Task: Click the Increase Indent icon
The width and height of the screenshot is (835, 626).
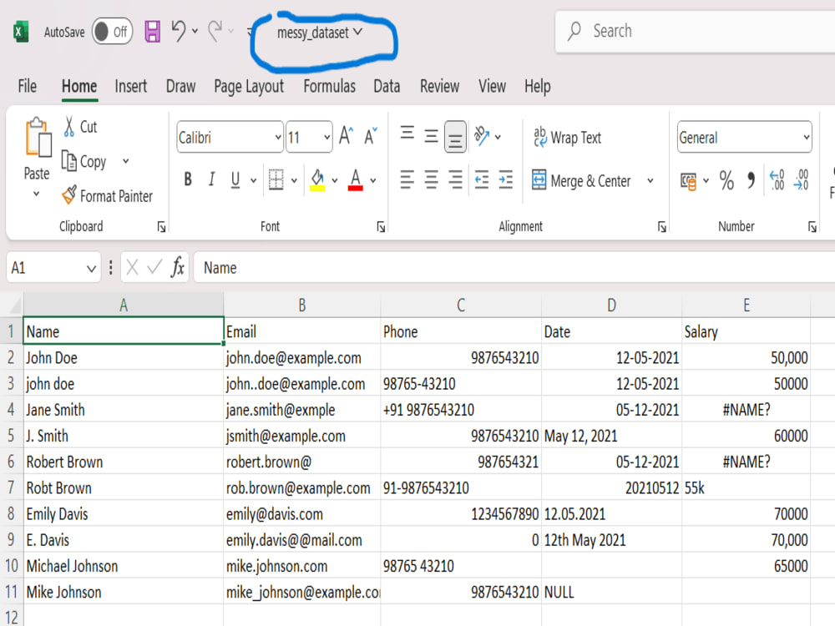Action: click(x=506, y=180)
